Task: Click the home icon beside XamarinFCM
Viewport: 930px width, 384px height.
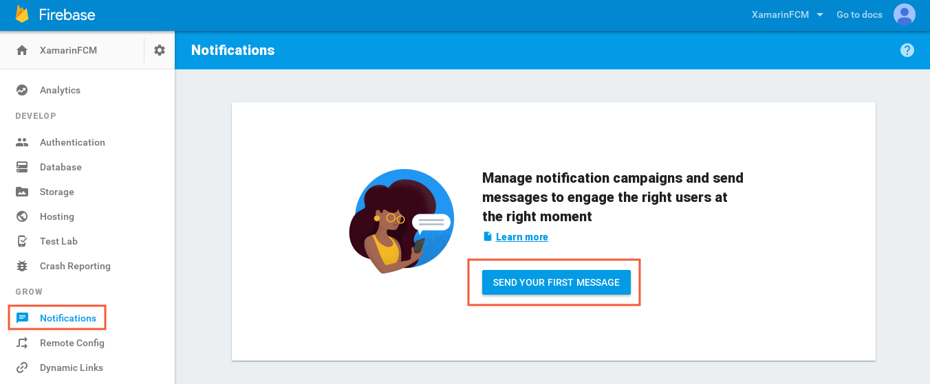Action: pyautogui.click(x=22, y=50)
